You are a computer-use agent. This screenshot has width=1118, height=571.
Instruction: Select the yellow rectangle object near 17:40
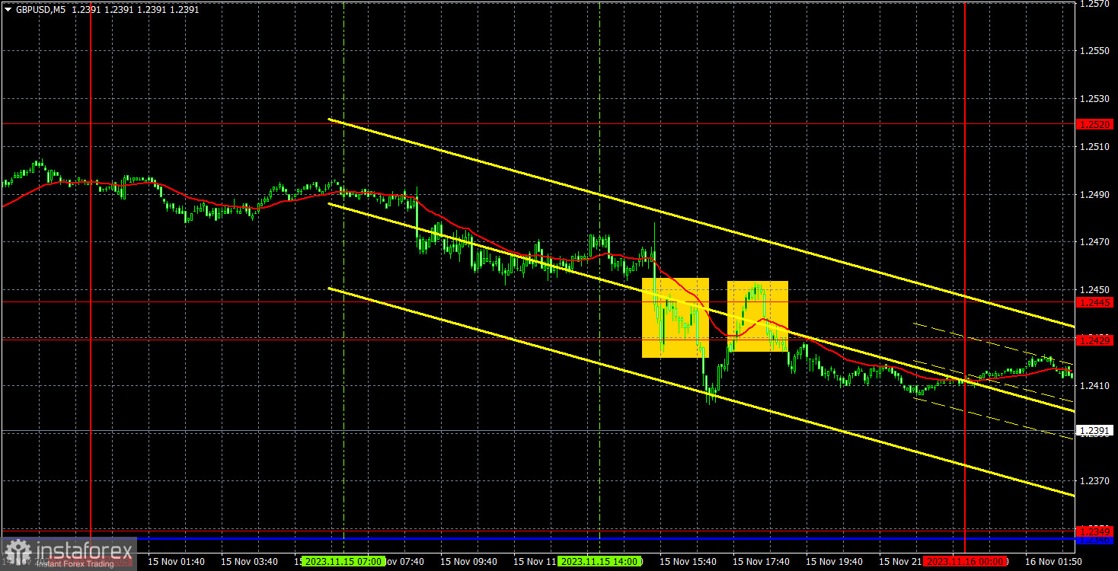coord(757,316)
